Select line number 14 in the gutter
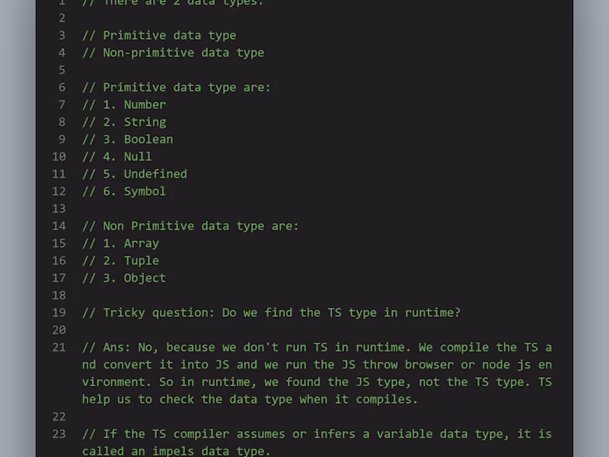 (59, 226)
